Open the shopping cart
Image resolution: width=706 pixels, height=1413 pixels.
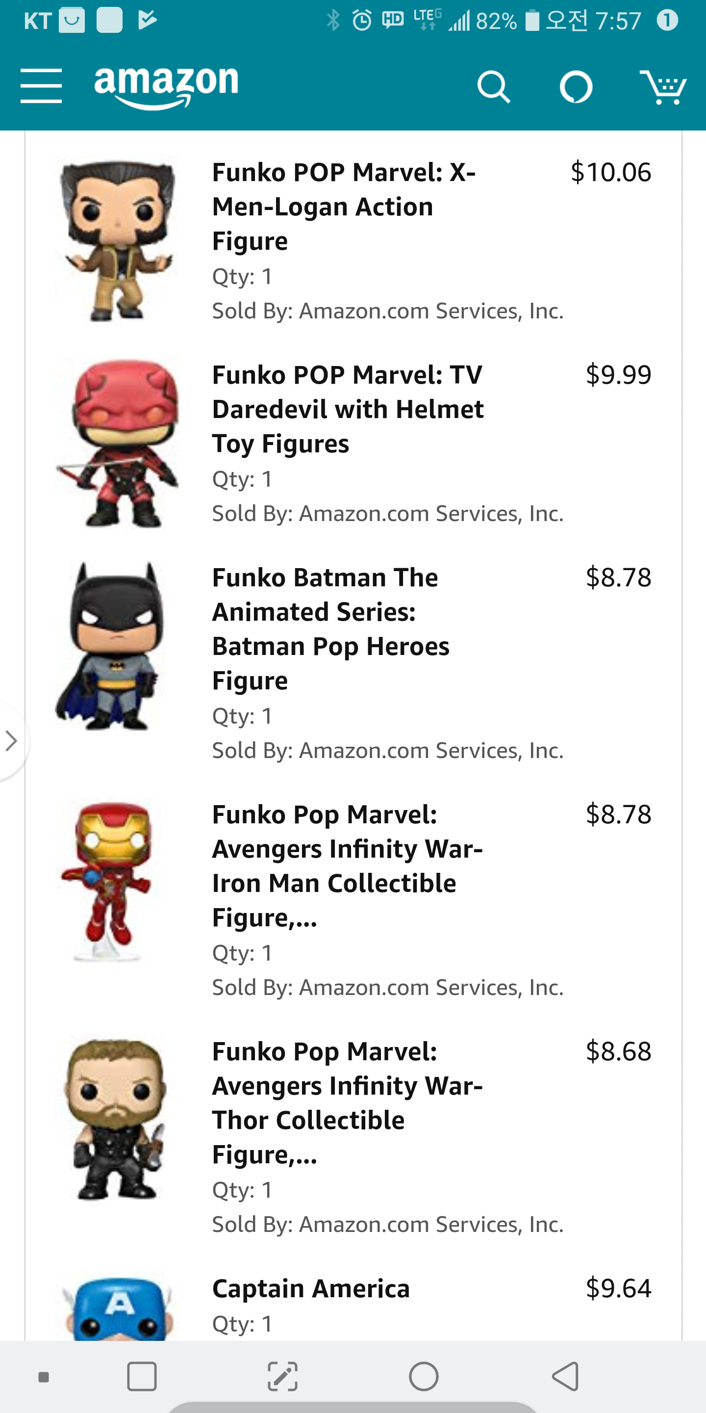click(663, 87)
